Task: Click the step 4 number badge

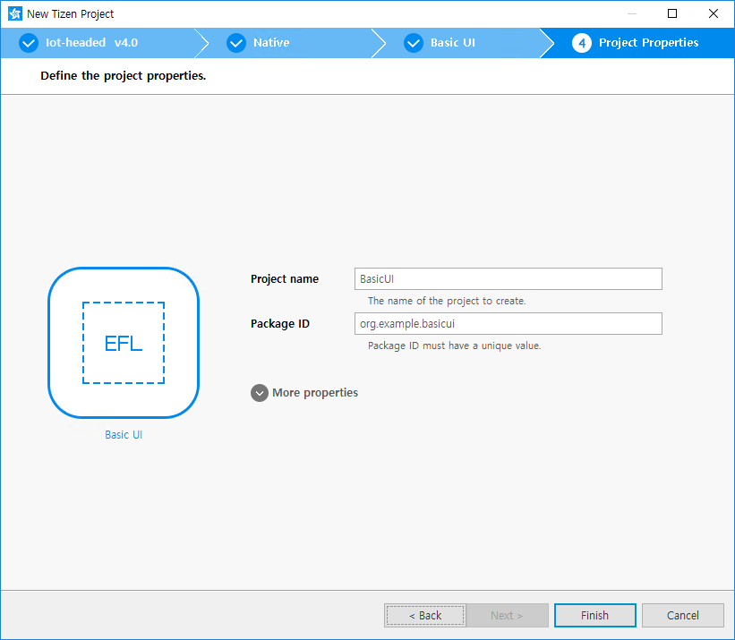Action: [582, 43]
